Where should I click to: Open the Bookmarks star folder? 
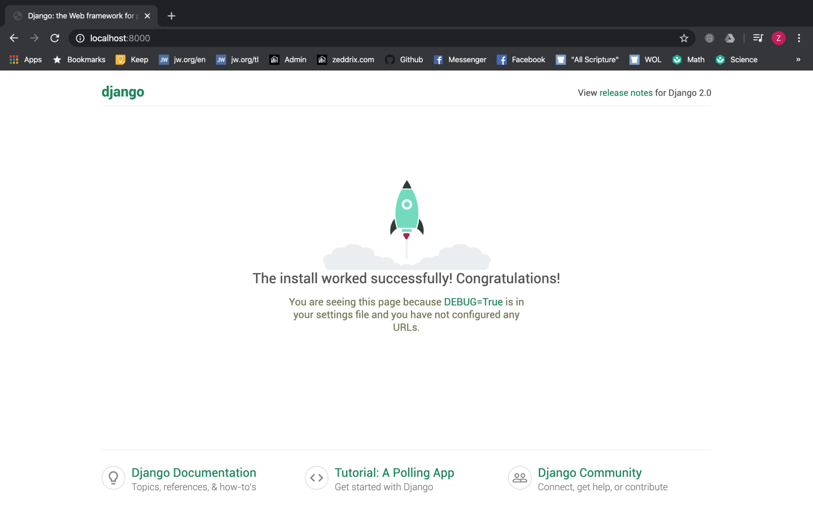point(79,60)
